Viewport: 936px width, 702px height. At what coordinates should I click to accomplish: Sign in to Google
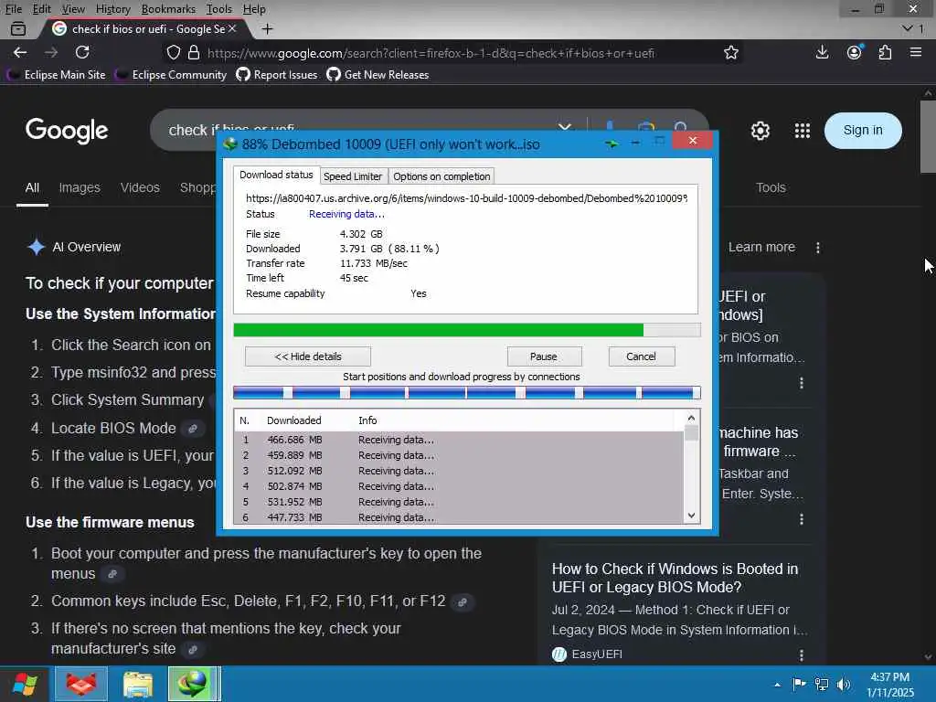click(x=863, y=130)
